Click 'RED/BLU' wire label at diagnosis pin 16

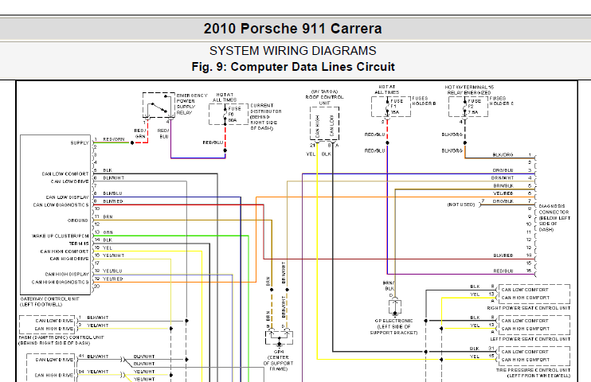503,271
